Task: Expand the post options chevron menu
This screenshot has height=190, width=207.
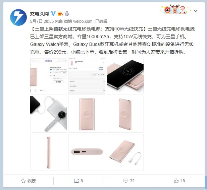Action: [196, 11]
